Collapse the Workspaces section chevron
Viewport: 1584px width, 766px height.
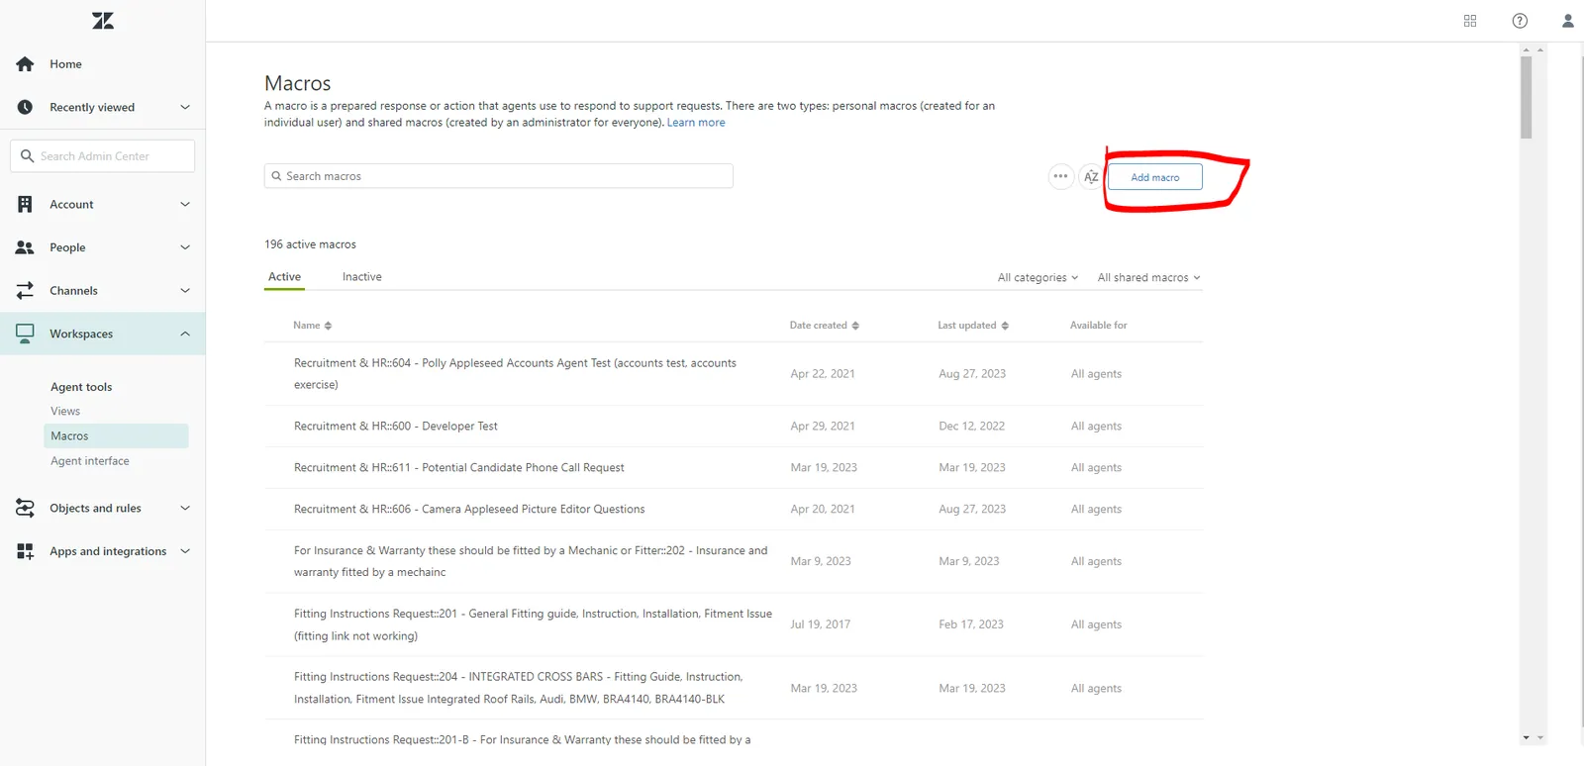(185, 334)
